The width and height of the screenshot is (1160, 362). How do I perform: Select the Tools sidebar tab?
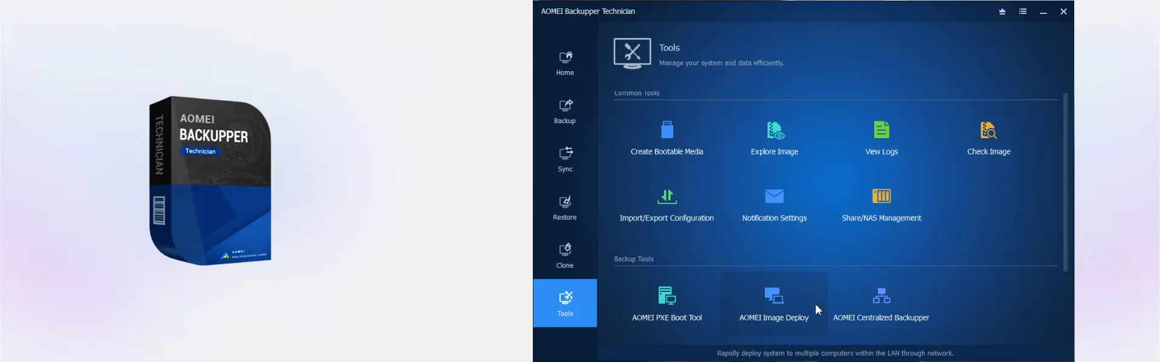[565, 303]
